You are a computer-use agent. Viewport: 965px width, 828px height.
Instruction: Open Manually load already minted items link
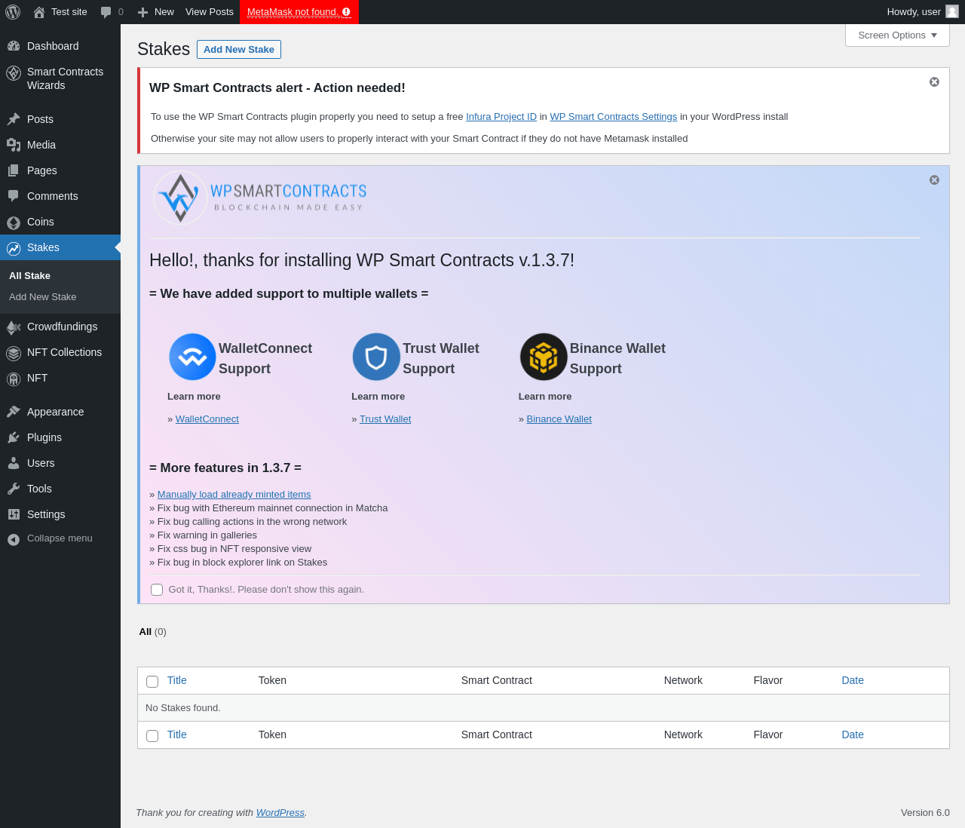[234, 495]
